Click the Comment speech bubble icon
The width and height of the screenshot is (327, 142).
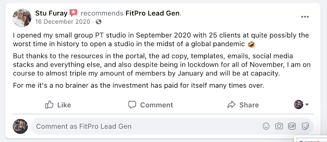point(132,105)
